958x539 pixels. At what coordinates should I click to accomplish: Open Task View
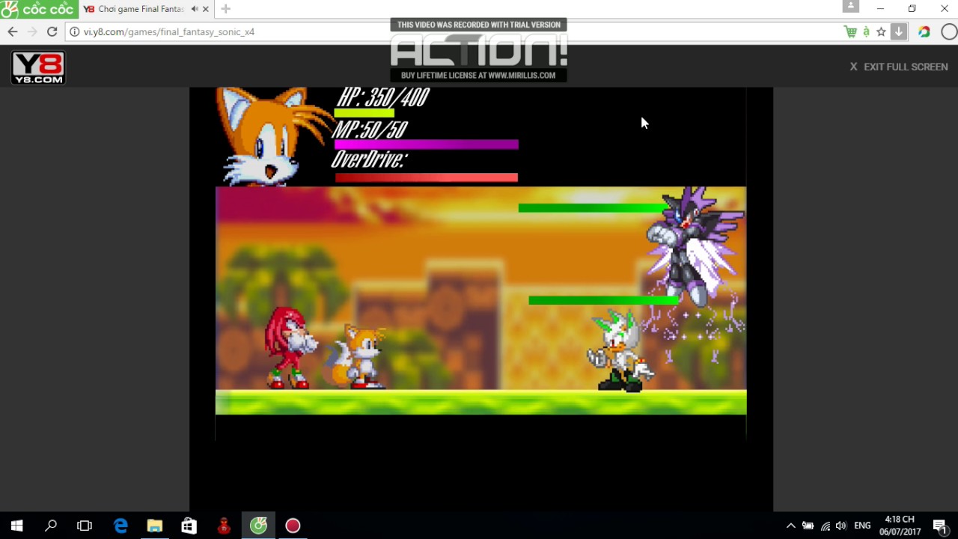coord(85,526)
